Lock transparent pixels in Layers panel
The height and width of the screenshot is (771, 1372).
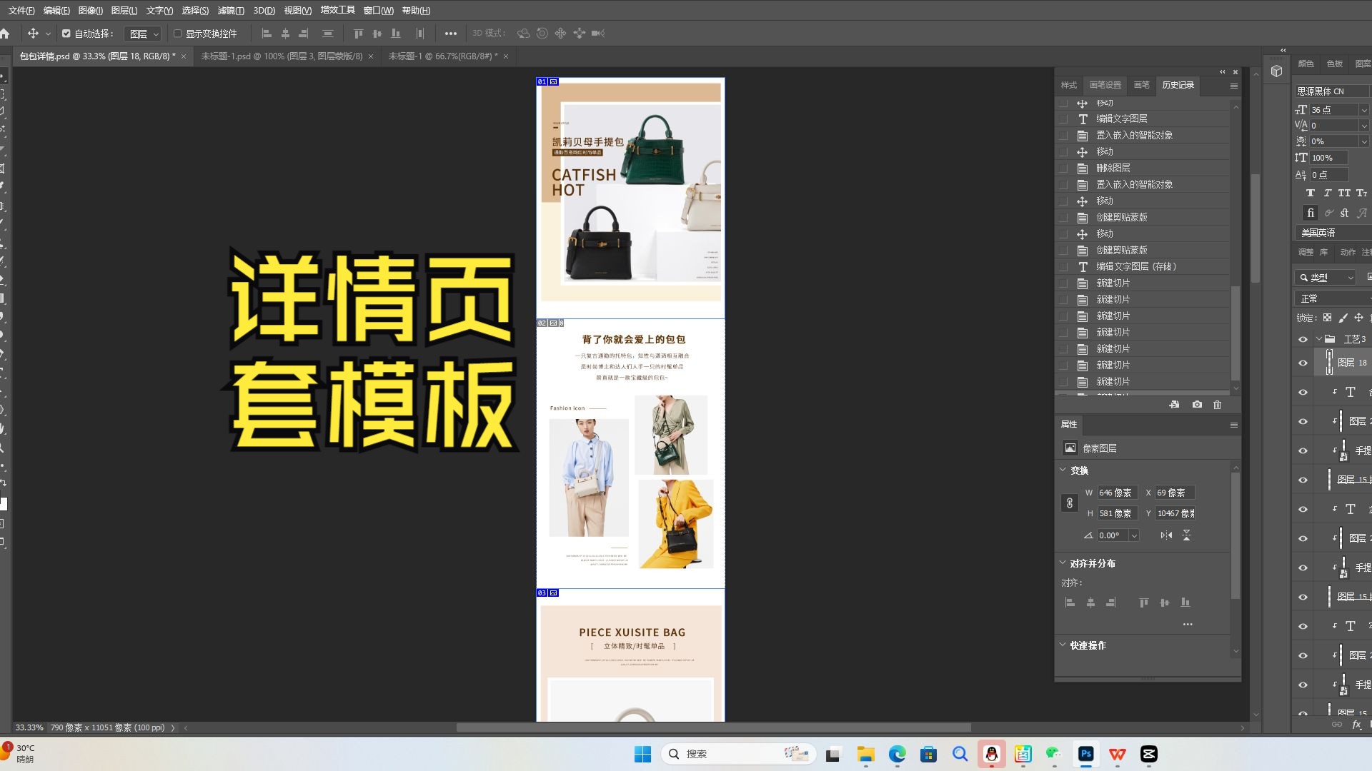pyautogui.click(x=1327, y=318)
